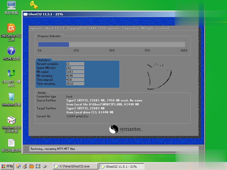
Task: Click the 100% progress scale label
Action: coord(184,50)
